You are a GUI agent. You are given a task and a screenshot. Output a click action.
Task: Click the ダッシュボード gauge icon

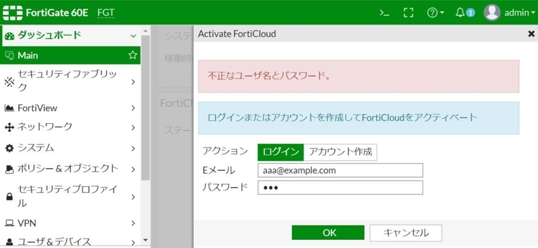coord(9,36)
